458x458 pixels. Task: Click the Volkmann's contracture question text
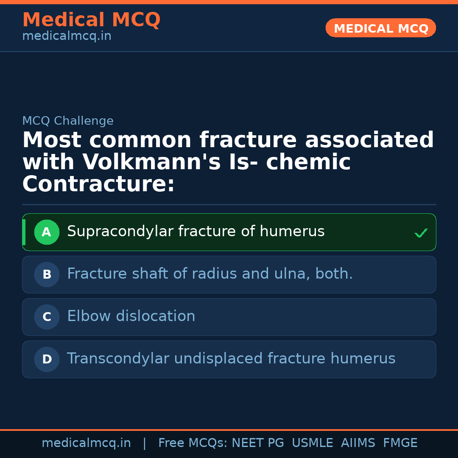228,162
